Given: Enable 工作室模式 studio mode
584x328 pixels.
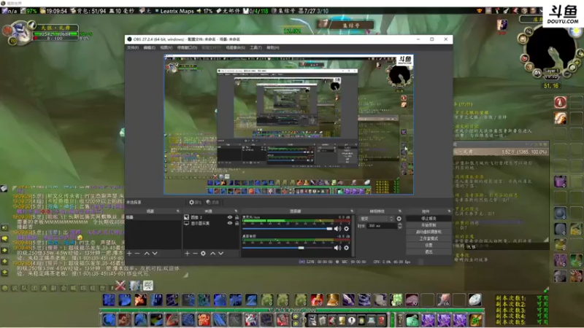Looking at the screenshot, I should [x=429, y=238].
